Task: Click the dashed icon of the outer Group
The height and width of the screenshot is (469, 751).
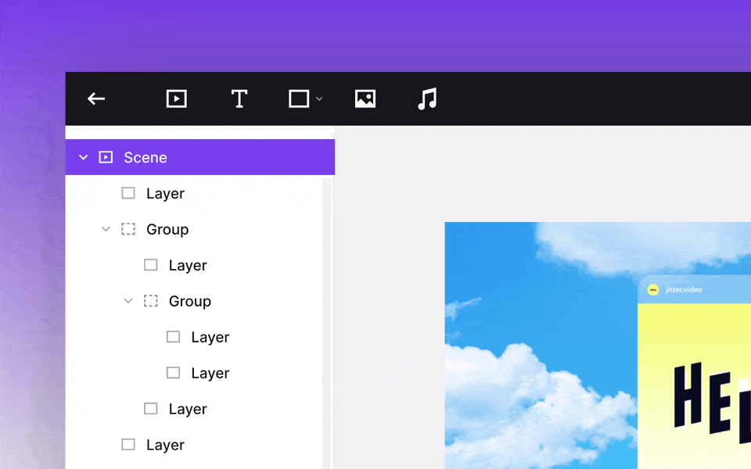Action: click(128, 229)
